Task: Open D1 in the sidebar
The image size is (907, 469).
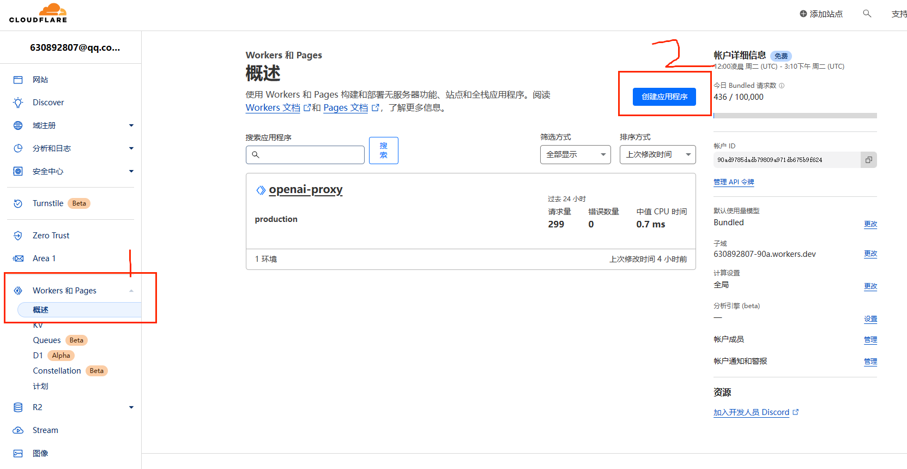Action: (x=38, y=356)
